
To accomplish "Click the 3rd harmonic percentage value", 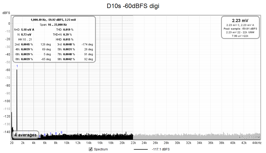I will pyautogui.click(x=69, y=44).
